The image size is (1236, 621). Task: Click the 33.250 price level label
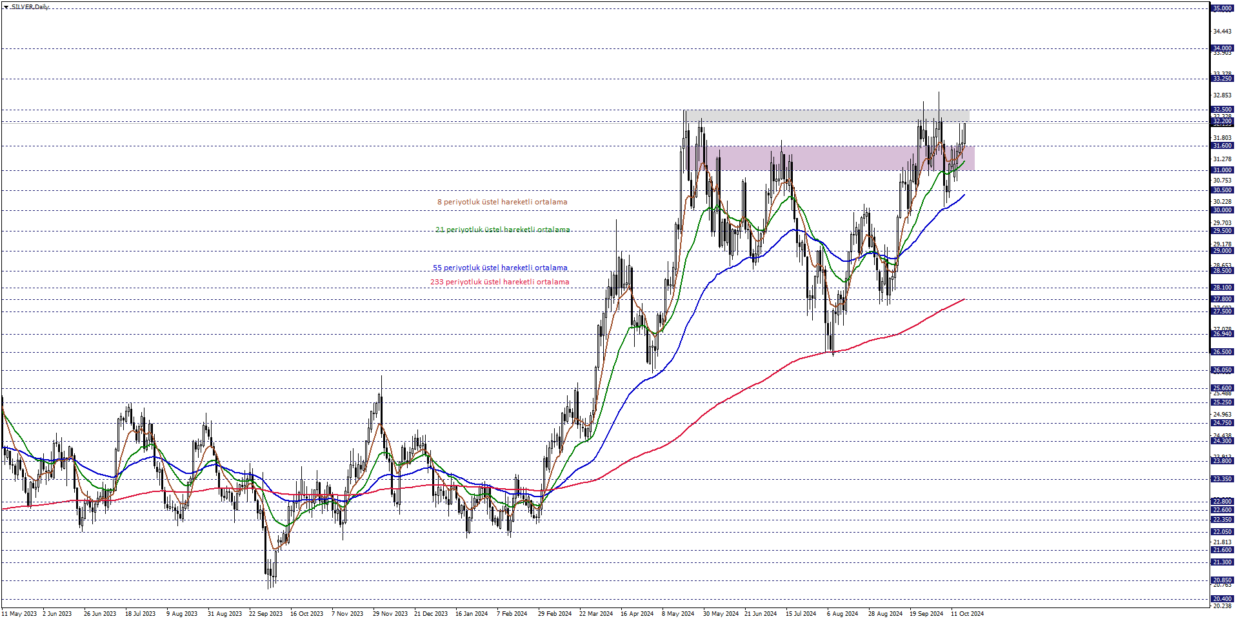coord(1222,79)
